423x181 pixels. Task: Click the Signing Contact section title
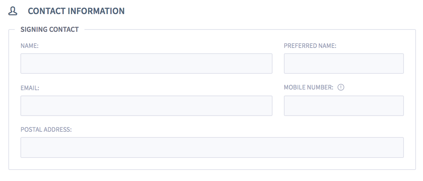[50, 29]
